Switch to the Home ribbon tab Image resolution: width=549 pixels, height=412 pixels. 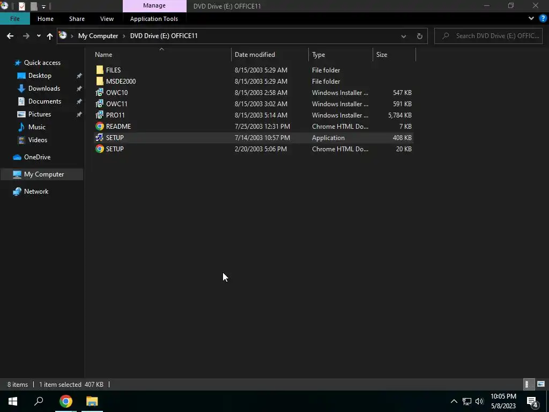click(46, 19)
